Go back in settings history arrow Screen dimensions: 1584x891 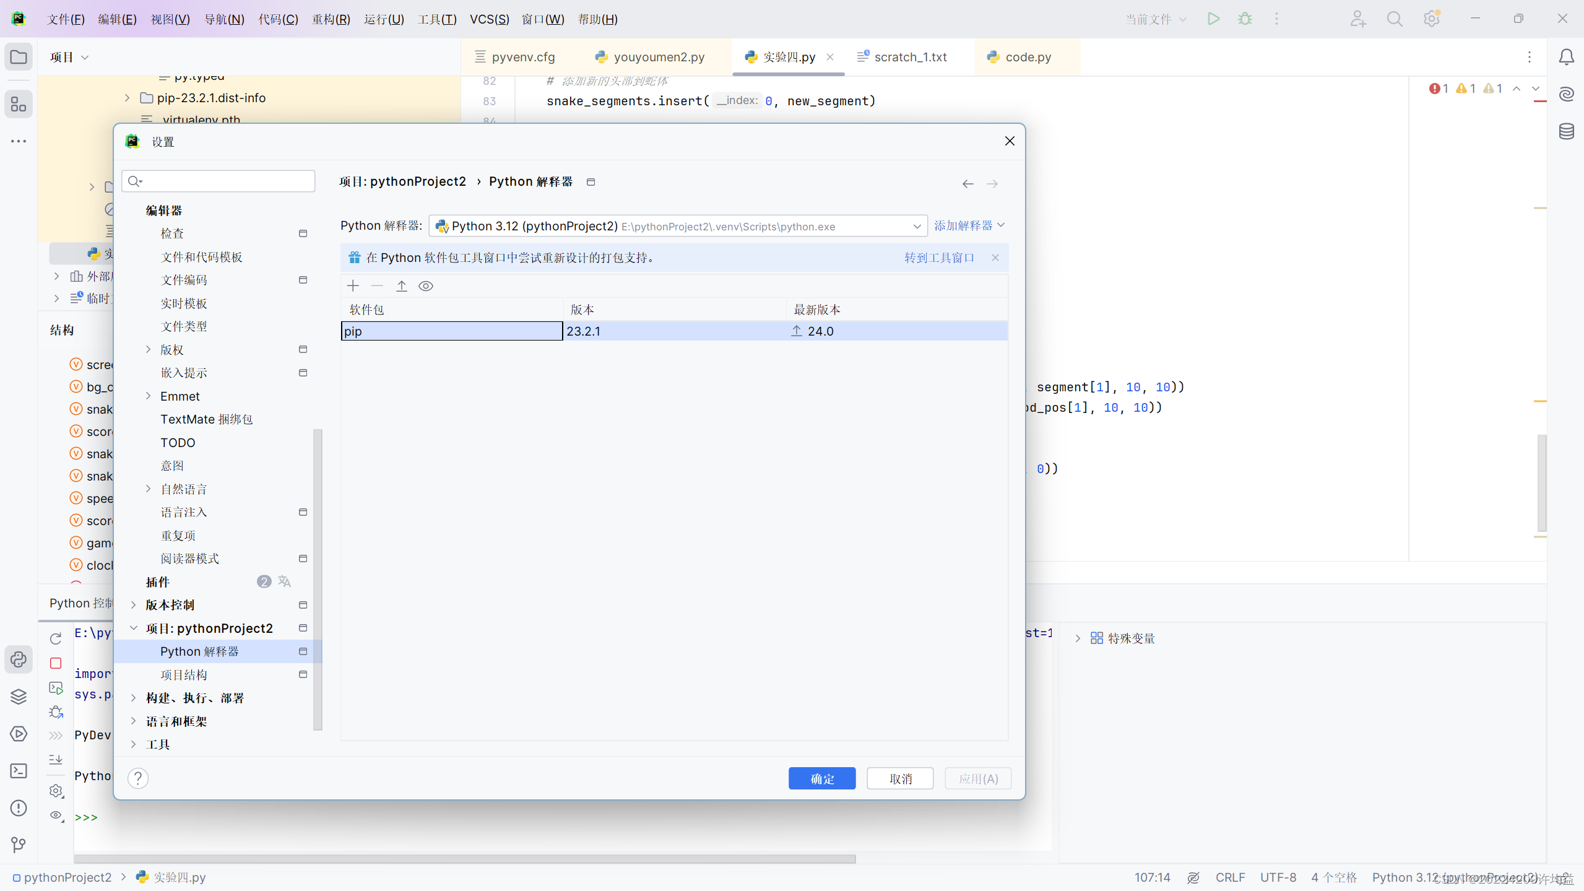[968, 184]
